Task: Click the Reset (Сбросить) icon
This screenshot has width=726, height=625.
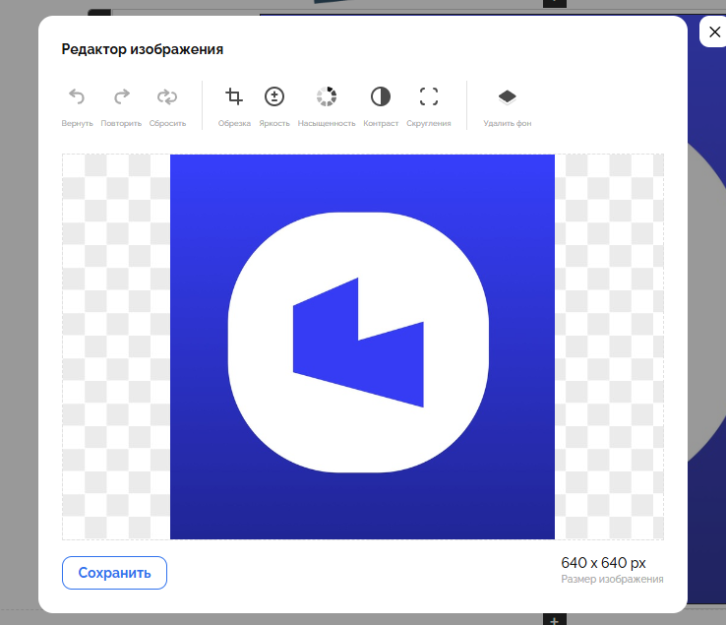Action: (167, 96)
